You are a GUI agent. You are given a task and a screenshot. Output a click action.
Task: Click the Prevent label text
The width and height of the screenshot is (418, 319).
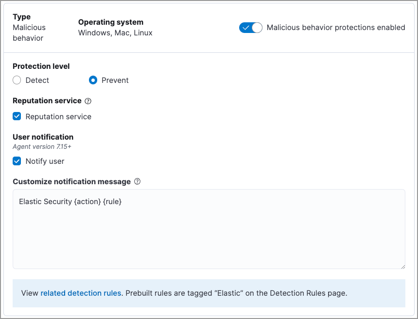tap(115, 80)
